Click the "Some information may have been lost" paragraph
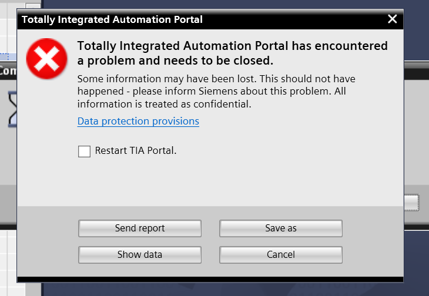 pyautogui.click(x=216, y=92)
